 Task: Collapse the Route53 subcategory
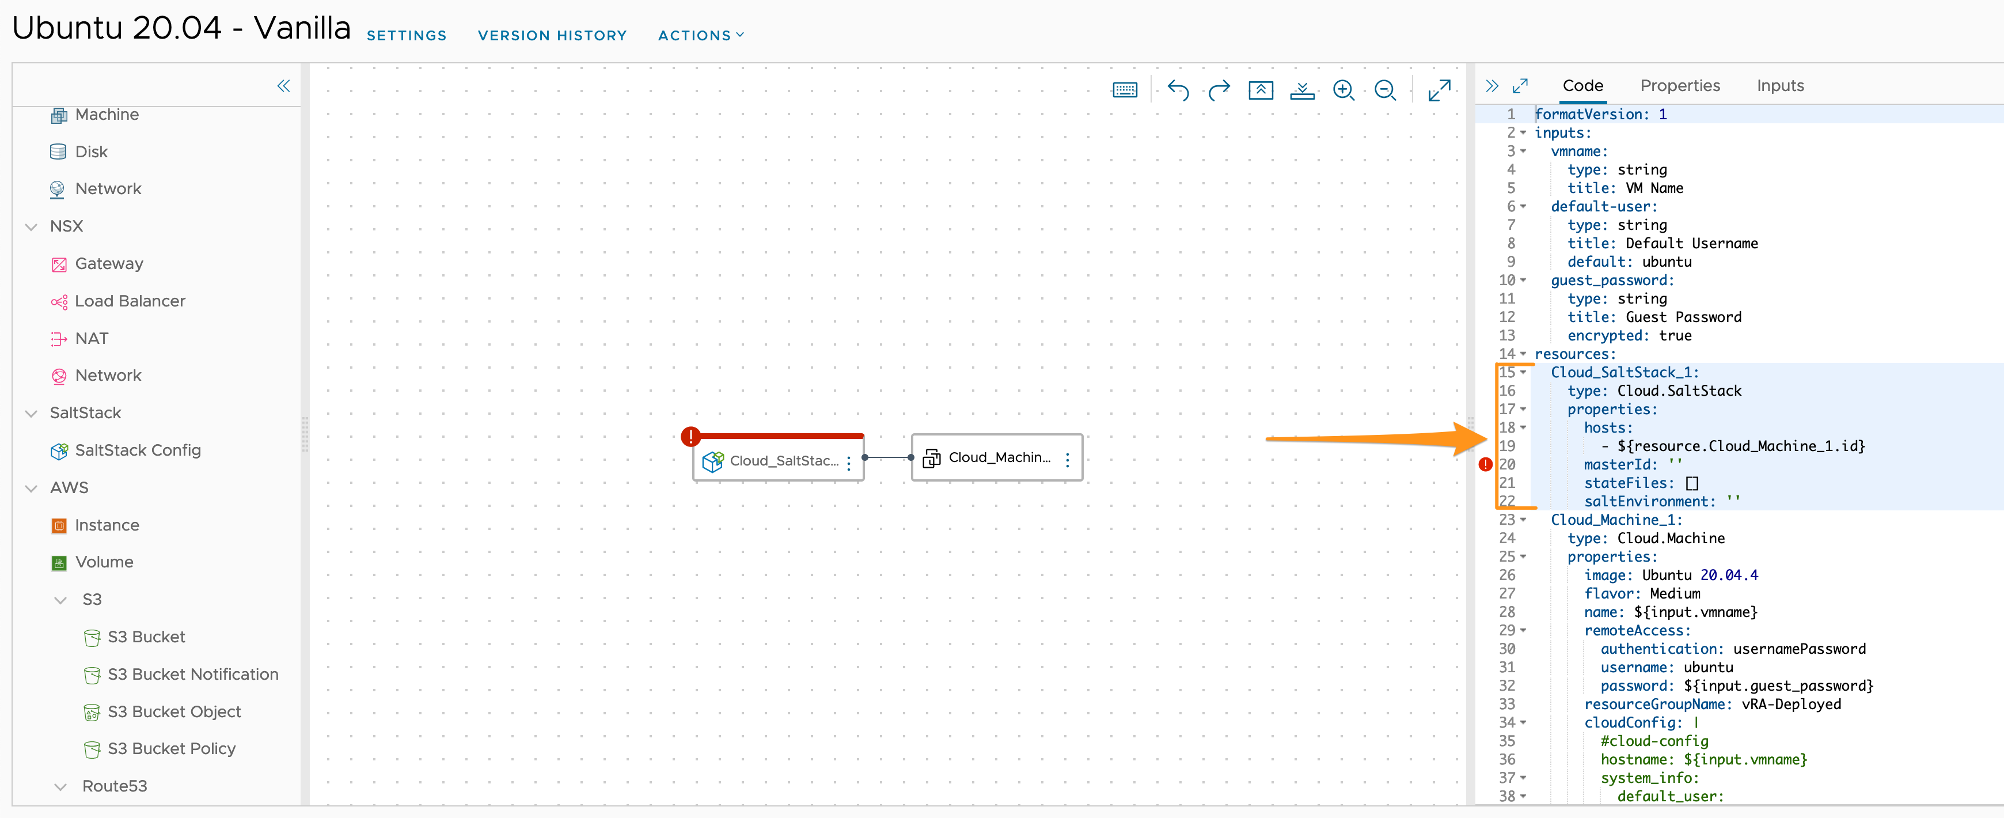[x=60, y=787]
